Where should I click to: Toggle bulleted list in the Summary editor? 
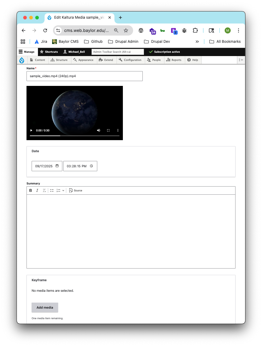[52, 190]
